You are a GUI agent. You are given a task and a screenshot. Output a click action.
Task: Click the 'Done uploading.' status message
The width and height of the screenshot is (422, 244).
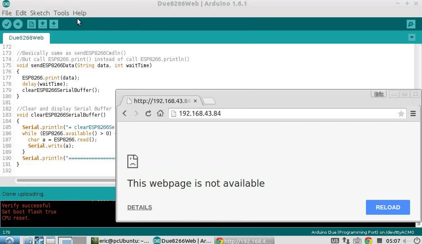pos(23,194)
